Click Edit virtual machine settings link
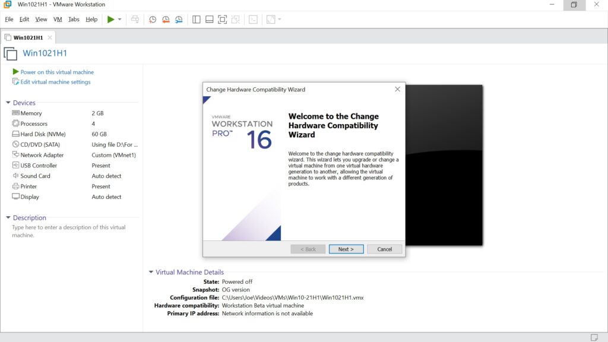608x342 pixels. 55,82
